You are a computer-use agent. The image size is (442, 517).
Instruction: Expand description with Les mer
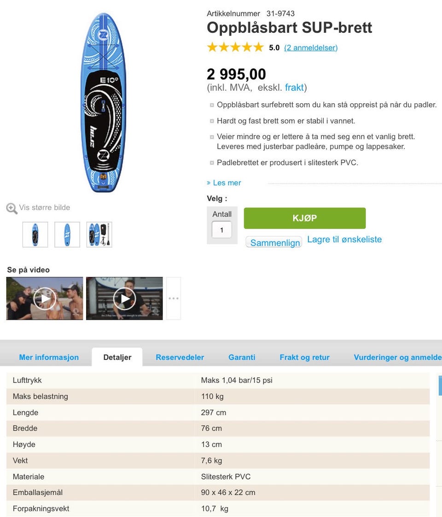[x=224, y=182]
